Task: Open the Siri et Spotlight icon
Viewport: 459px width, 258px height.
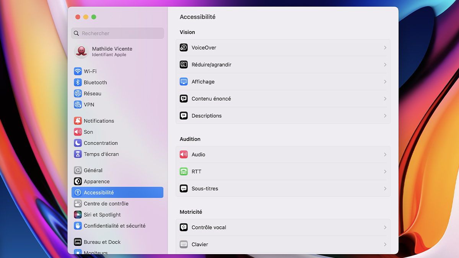Action: (x=78, y=215)
